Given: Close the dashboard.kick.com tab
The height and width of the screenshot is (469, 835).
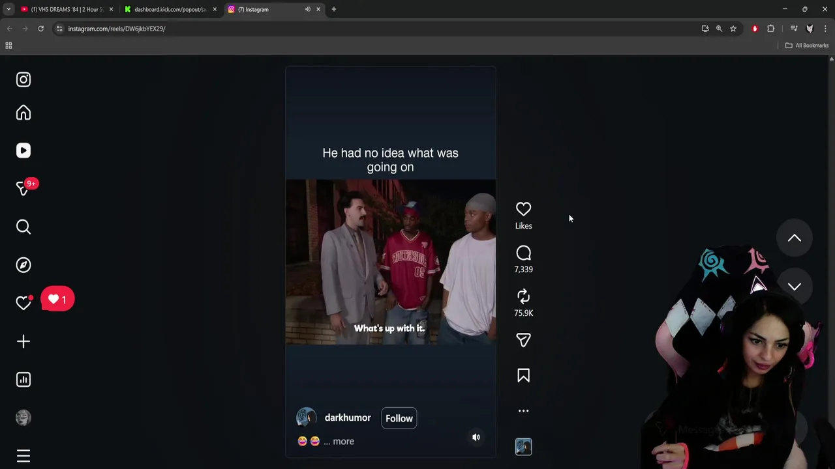Looking at the screenshot, I should tap(215, 9).
